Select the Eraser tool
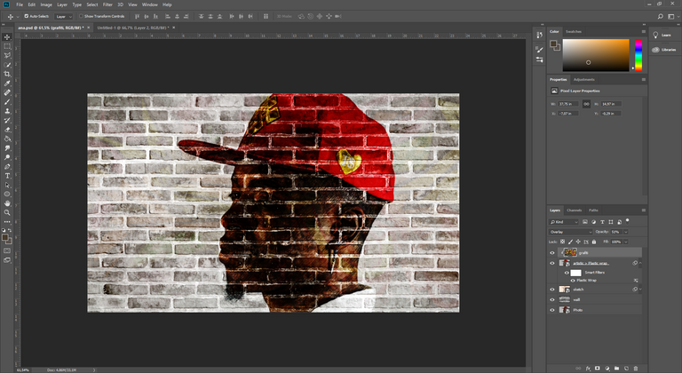682x373 pixels. (x=7, y=130)
